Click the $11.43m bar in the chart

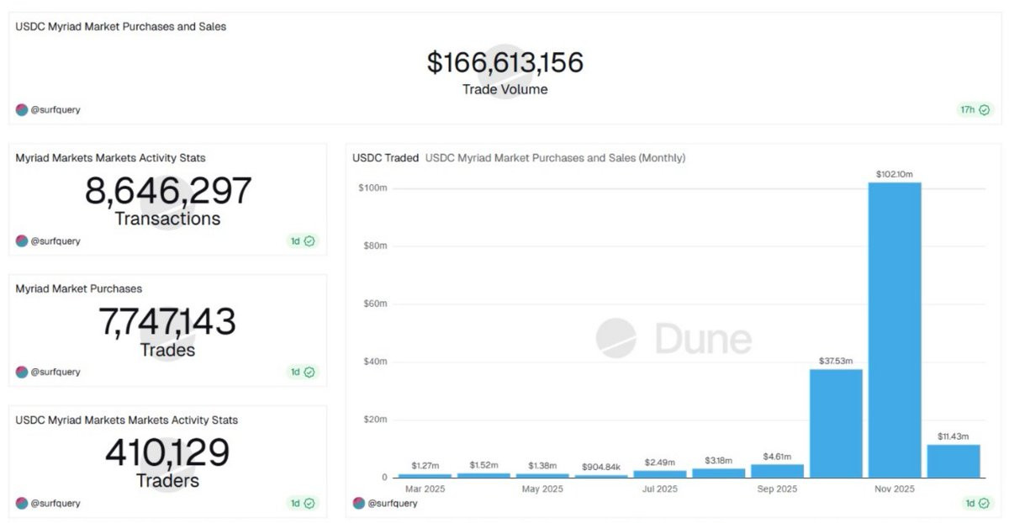(x=954, y=461)
